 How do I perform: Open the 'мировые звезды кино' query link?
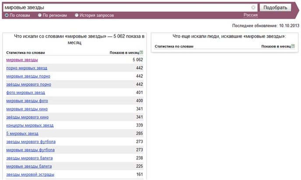point(27,109)
